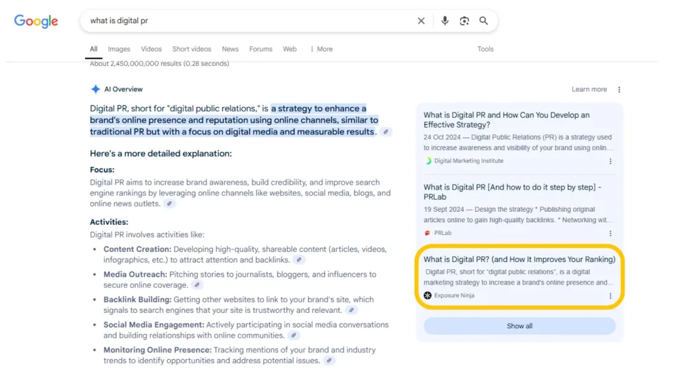
Task: Click the '19 Sept 2024' snippet text
Action: [444, 210]
